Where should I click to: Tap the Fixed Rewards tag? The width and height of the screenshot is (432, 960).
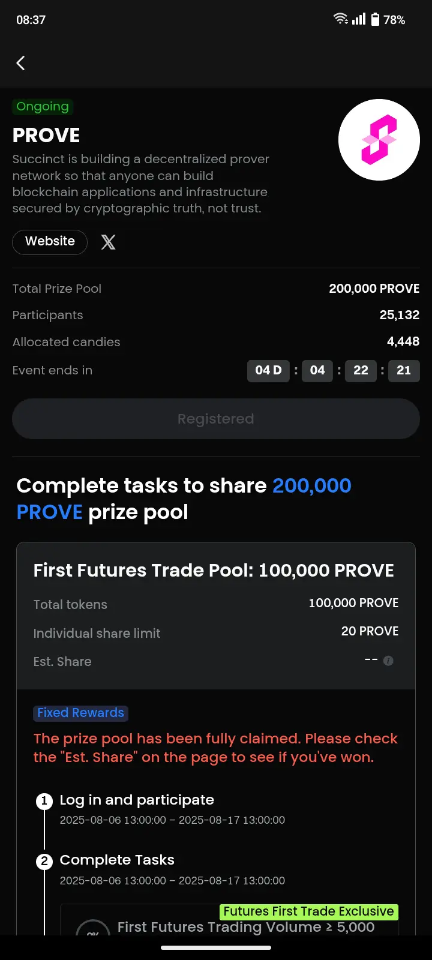pos(80,713)
